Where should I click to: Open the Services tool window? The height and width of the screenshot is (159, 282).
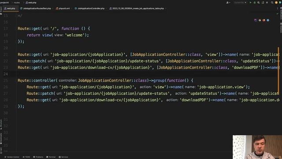63,157
